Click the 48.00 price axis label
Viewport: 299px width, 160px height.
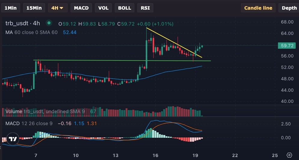coord(287,79)
